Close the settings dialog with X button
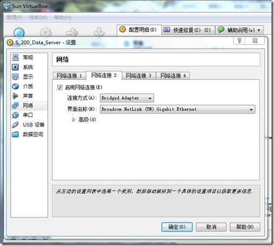This screenshot has width=274, height=246. click(255, 40)
